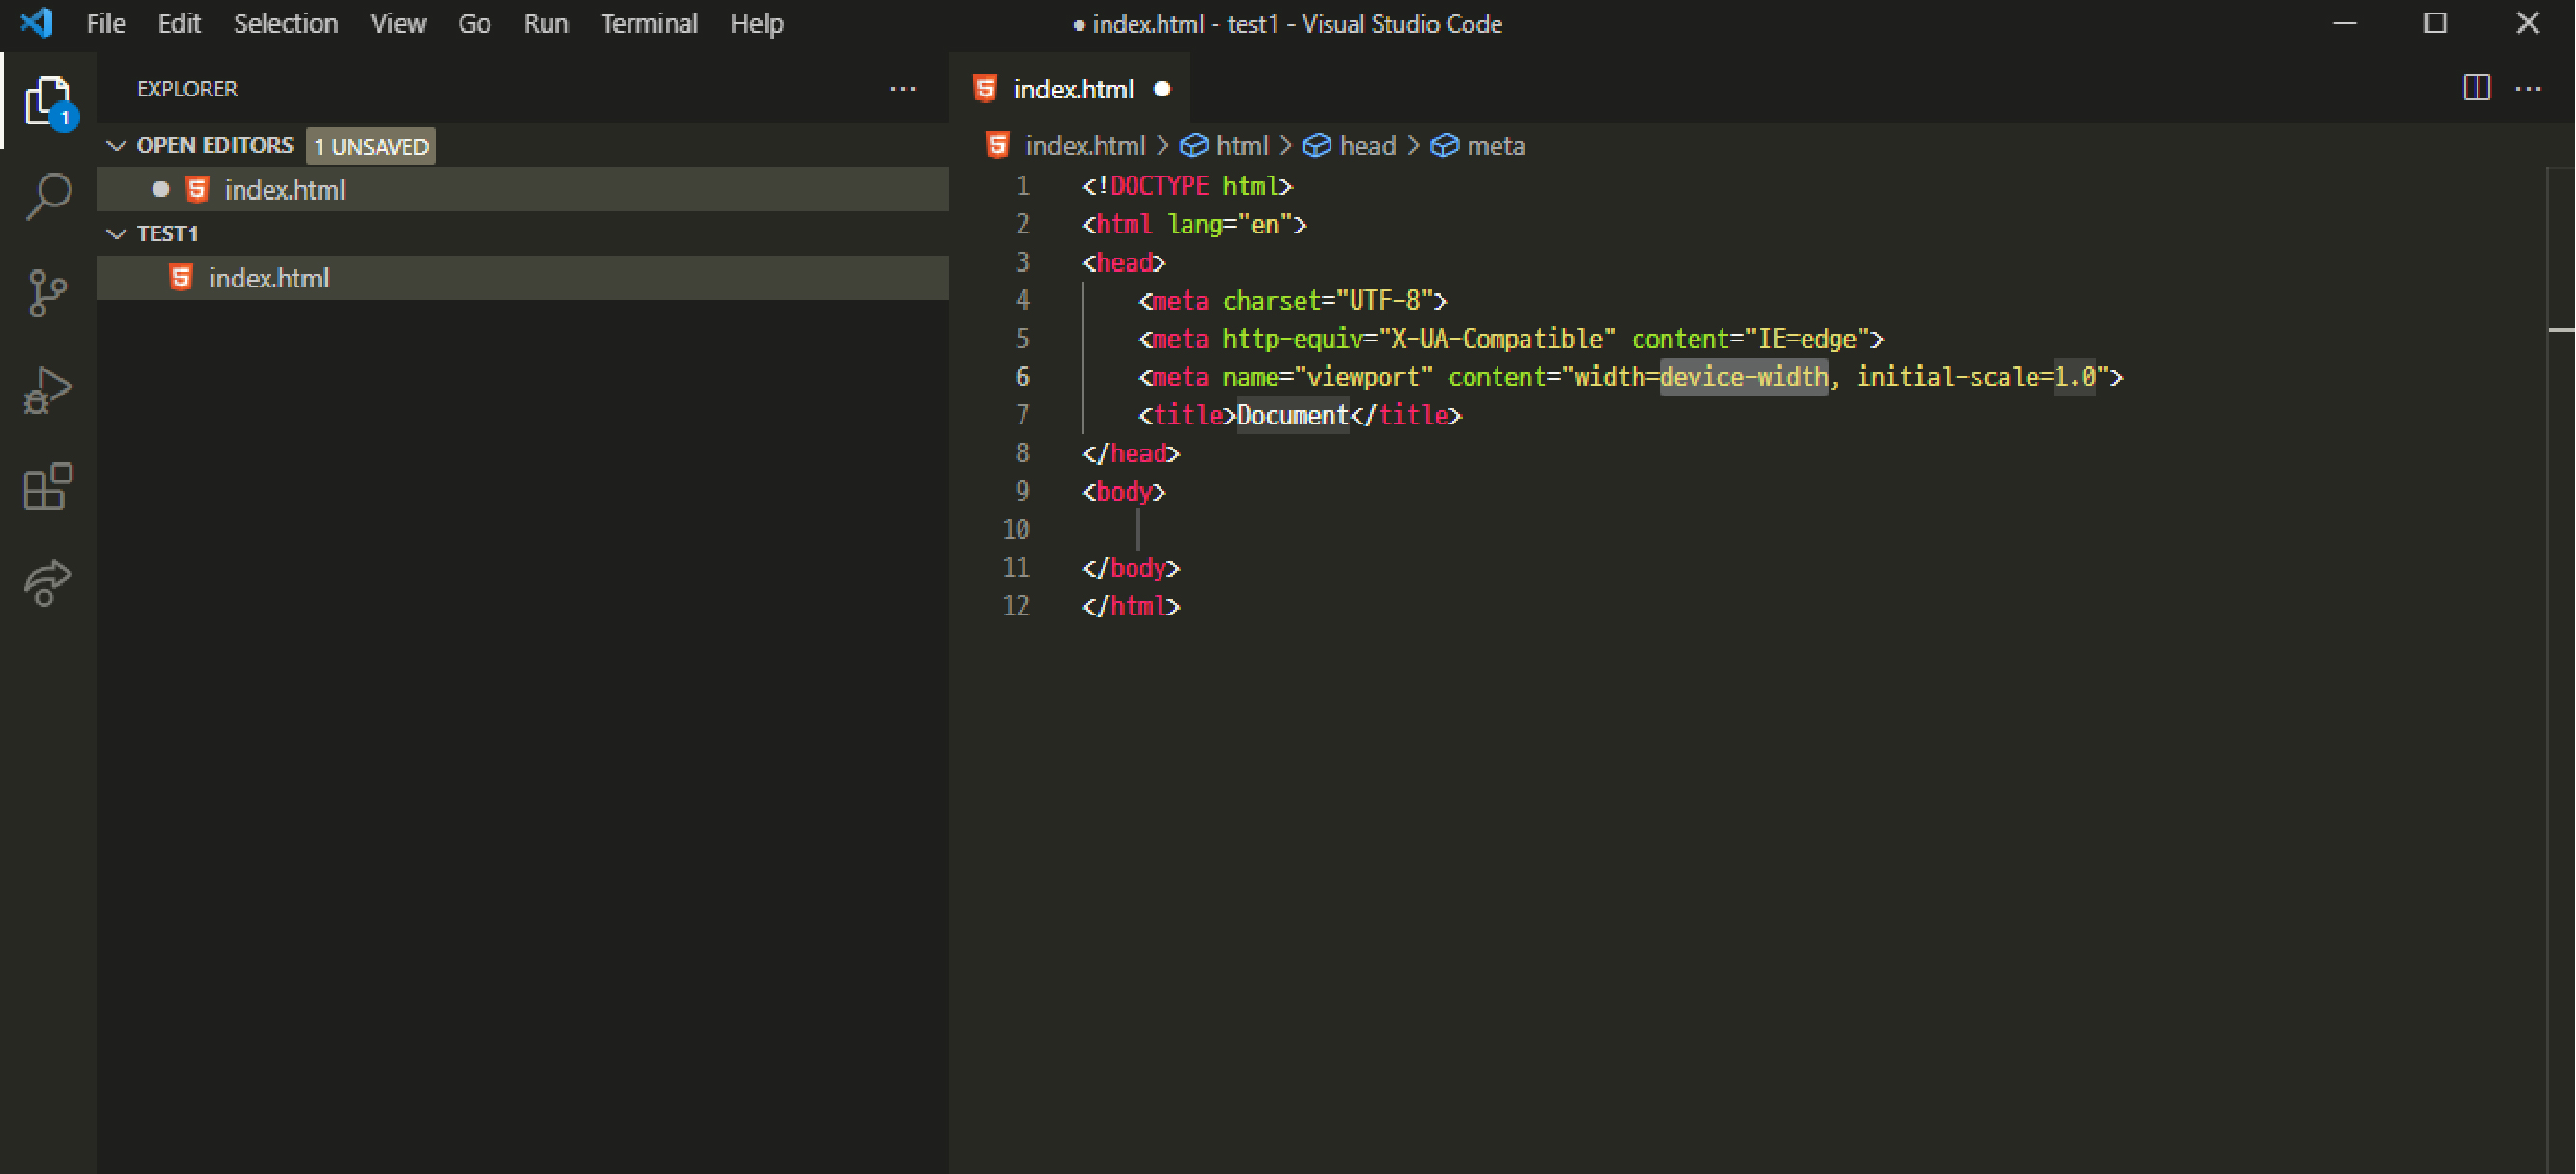Open the Live Share icon
This screenshot has width=2576, height=1174.
(x=47, y=583)
